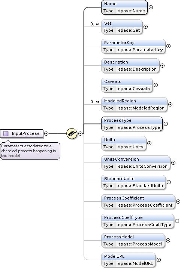This screenshot has height=269, width=181.
Task: Click the spase:ModelURL type label
Action: click(x=135, y=263)
